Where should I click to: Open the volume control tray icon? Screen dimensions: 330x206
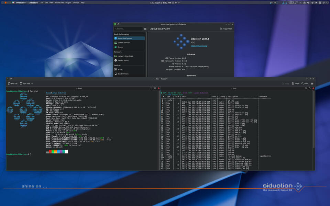point(308,3)
